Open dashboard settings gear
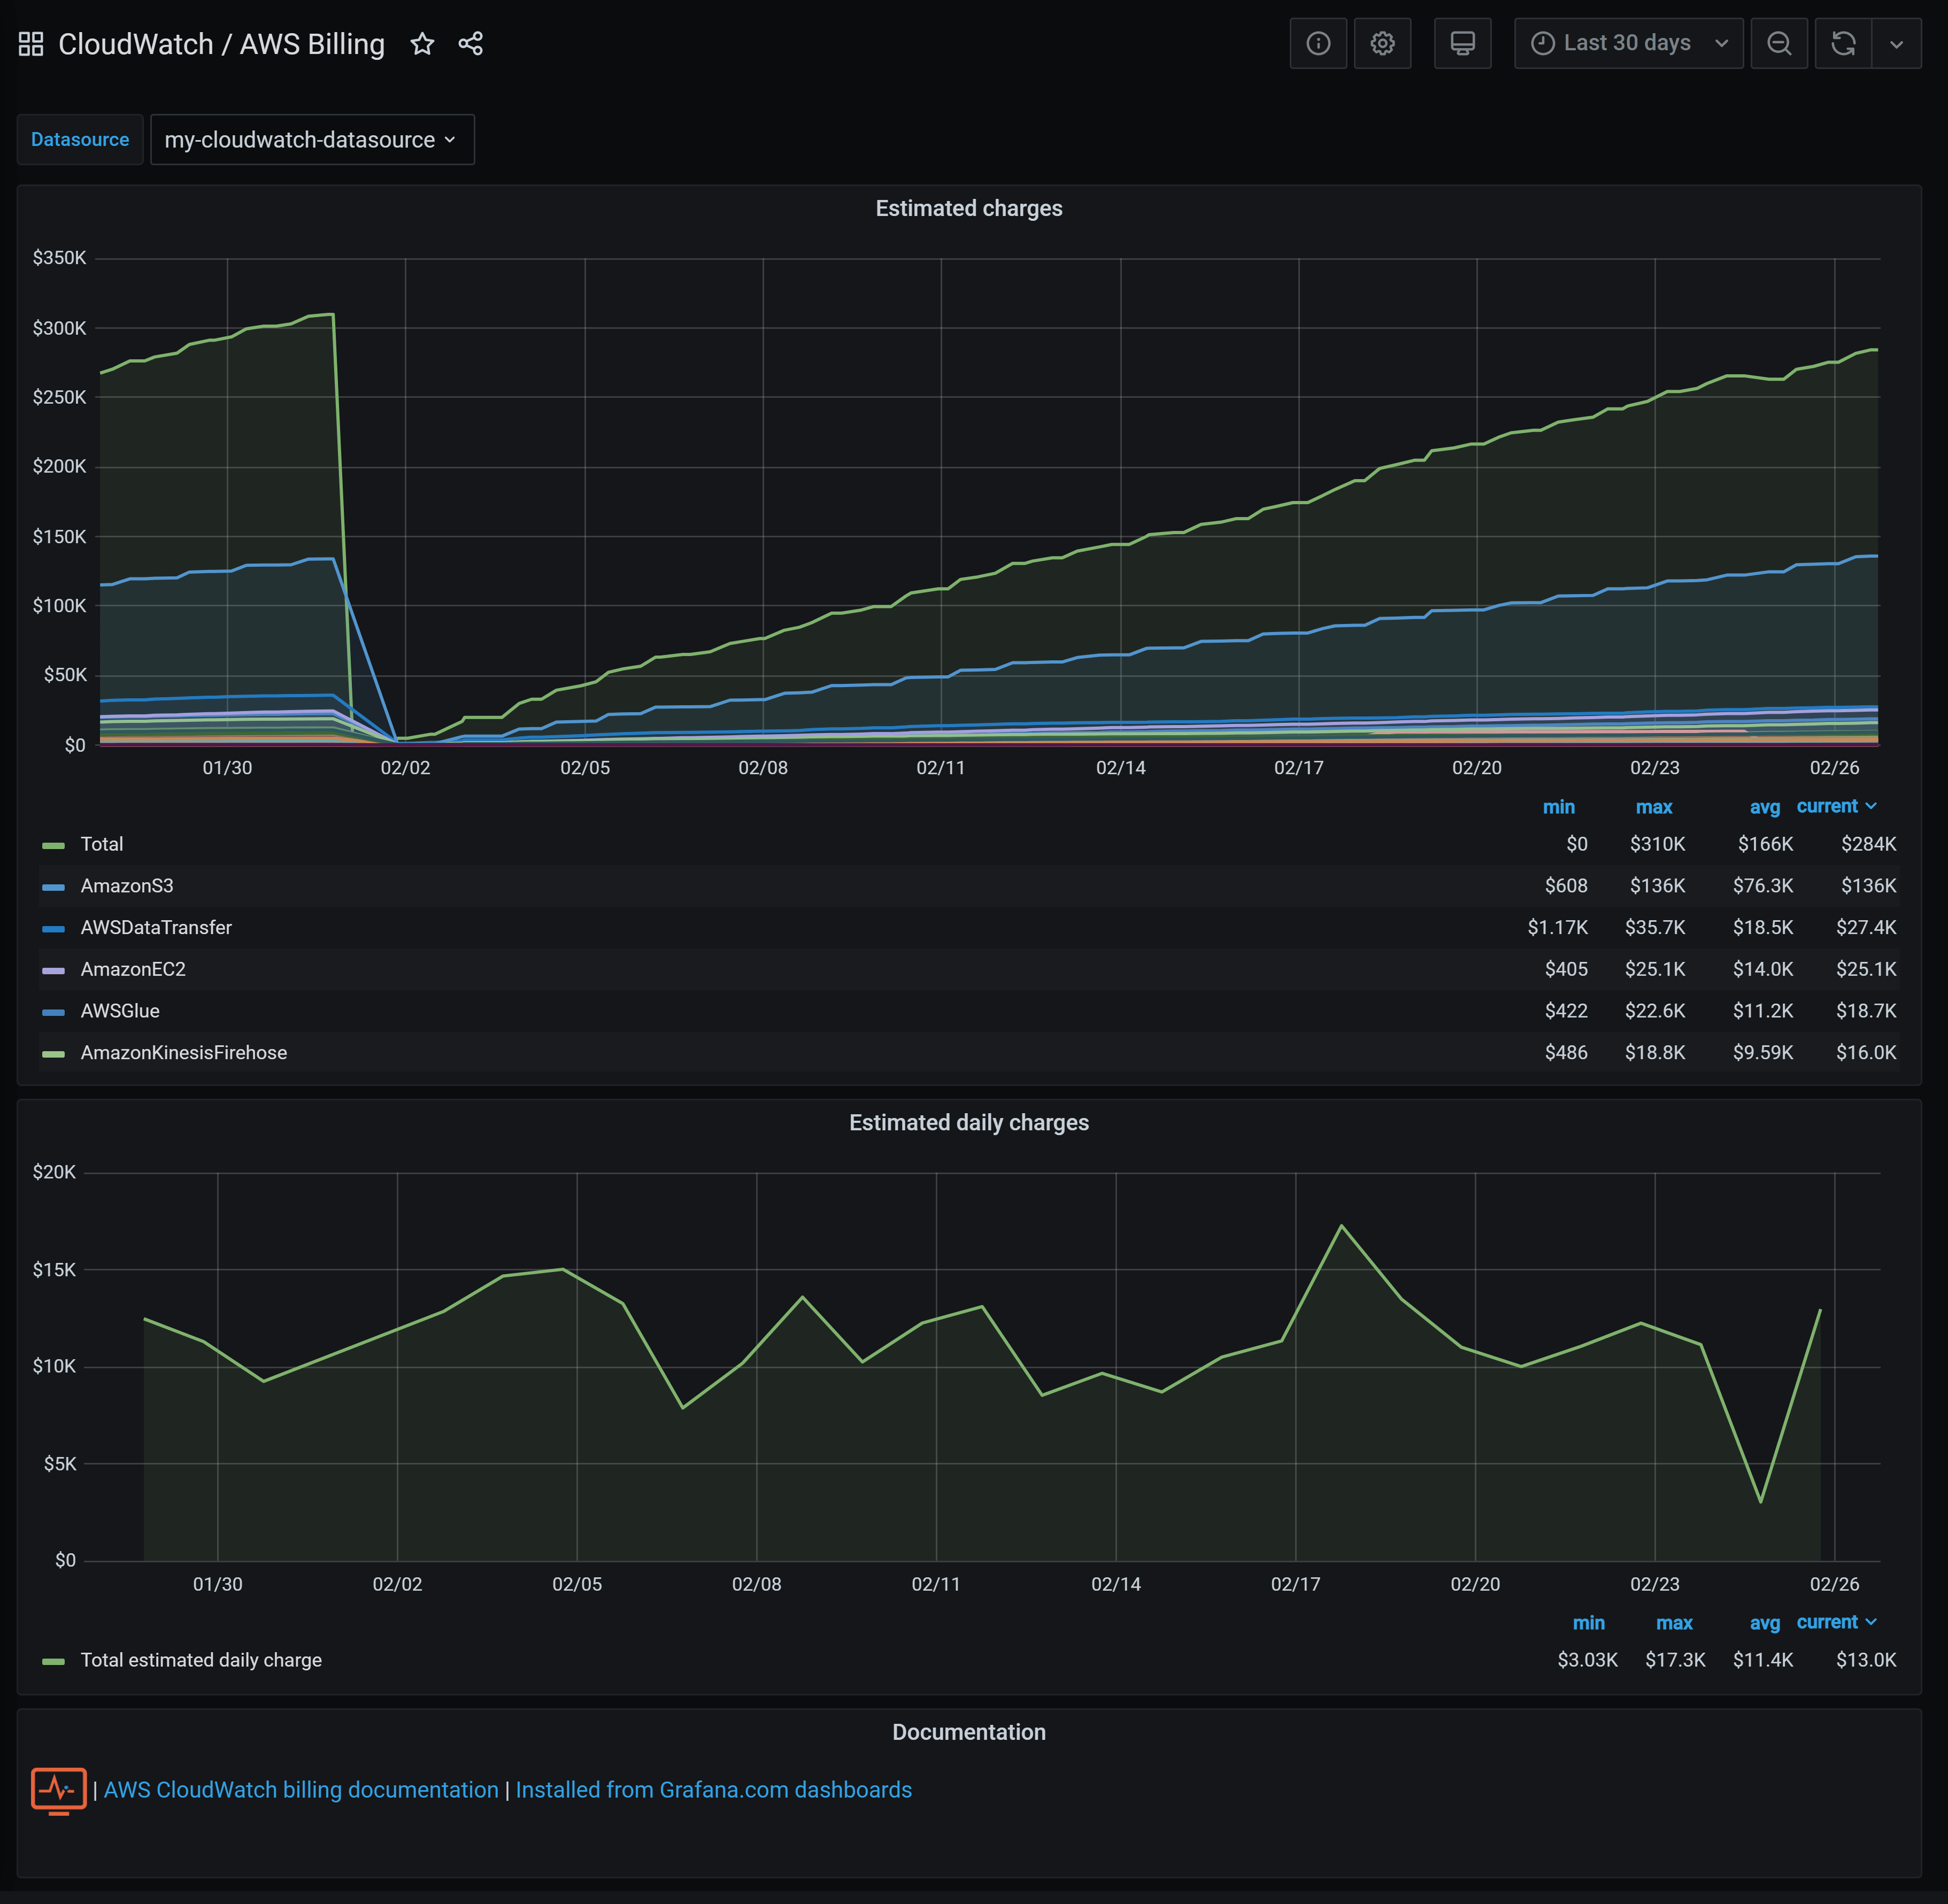 [1382, 43]
